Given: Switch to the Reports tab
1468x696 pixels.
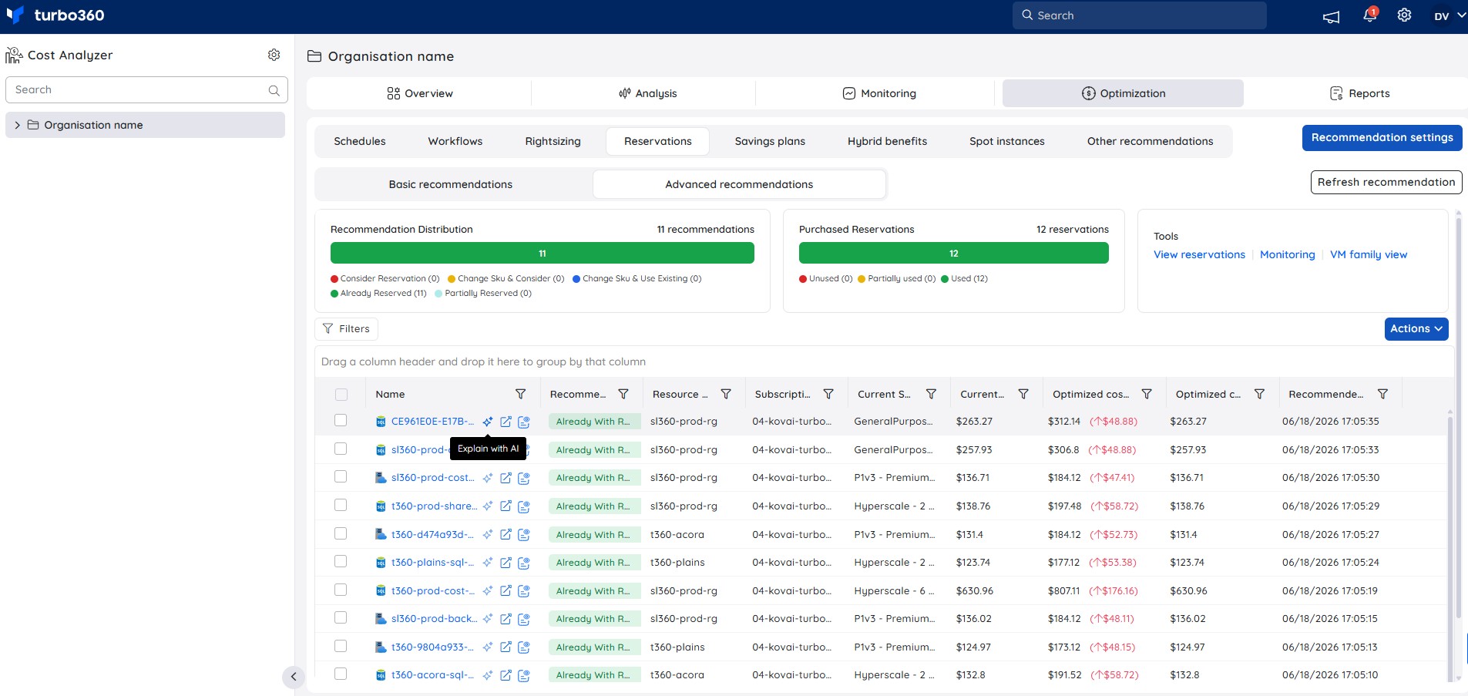Looking at the screenshot, I should coord(1360,93).
